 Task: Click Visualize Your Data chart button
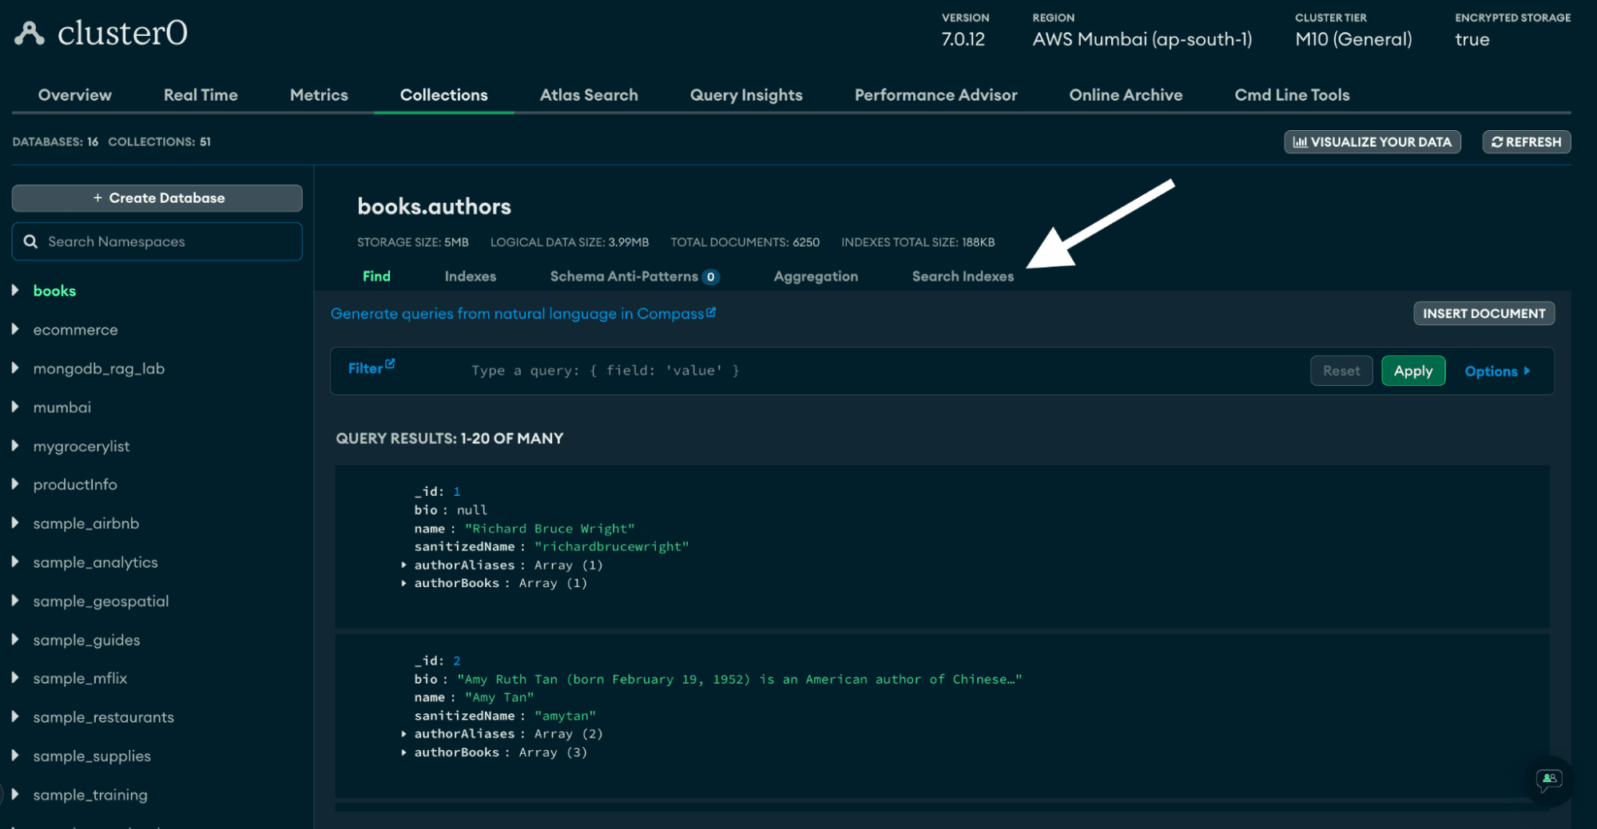pyautogui.click(x=1372, y=142)
